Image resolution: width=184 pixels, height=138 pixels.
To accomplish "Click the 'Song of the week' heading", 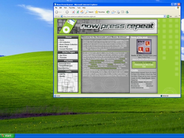I will [x=139, y=37].
